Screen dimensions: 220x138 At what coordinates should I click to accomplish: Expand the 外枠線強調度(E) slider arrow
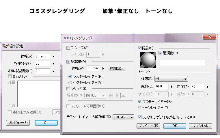[x=53, y=71]
